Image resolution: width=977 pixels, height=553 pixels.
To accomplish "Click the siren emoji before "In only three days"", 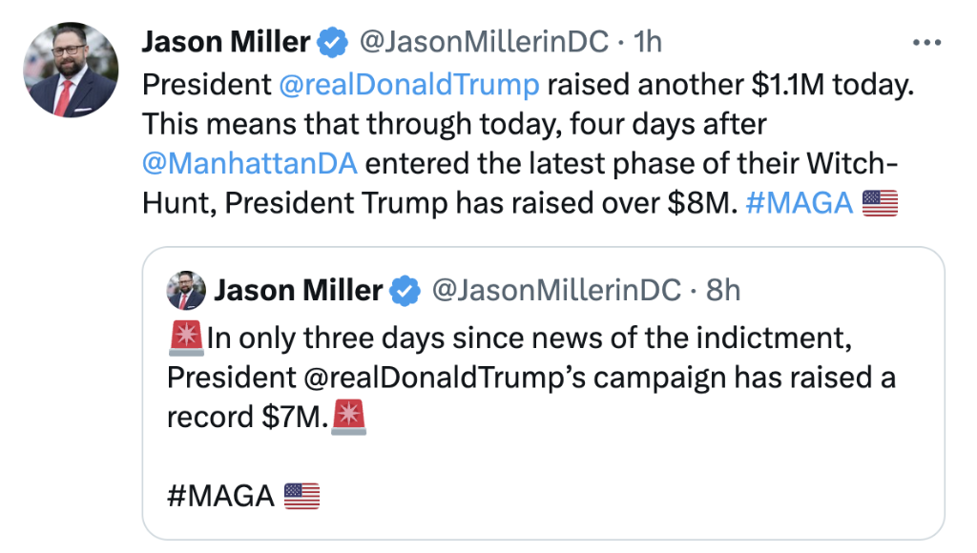I will pos(185,338).
